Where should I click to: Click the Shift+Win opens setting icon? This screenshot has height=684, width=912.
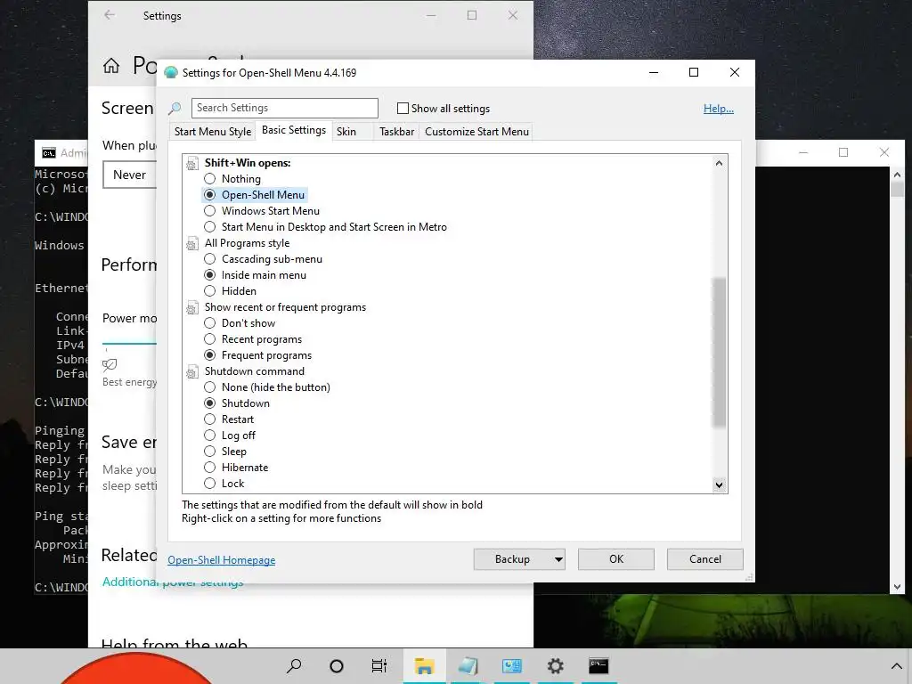(192, 164)
